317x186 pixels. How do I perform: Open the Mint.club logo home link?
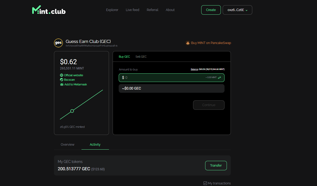(x=49, y=10)
